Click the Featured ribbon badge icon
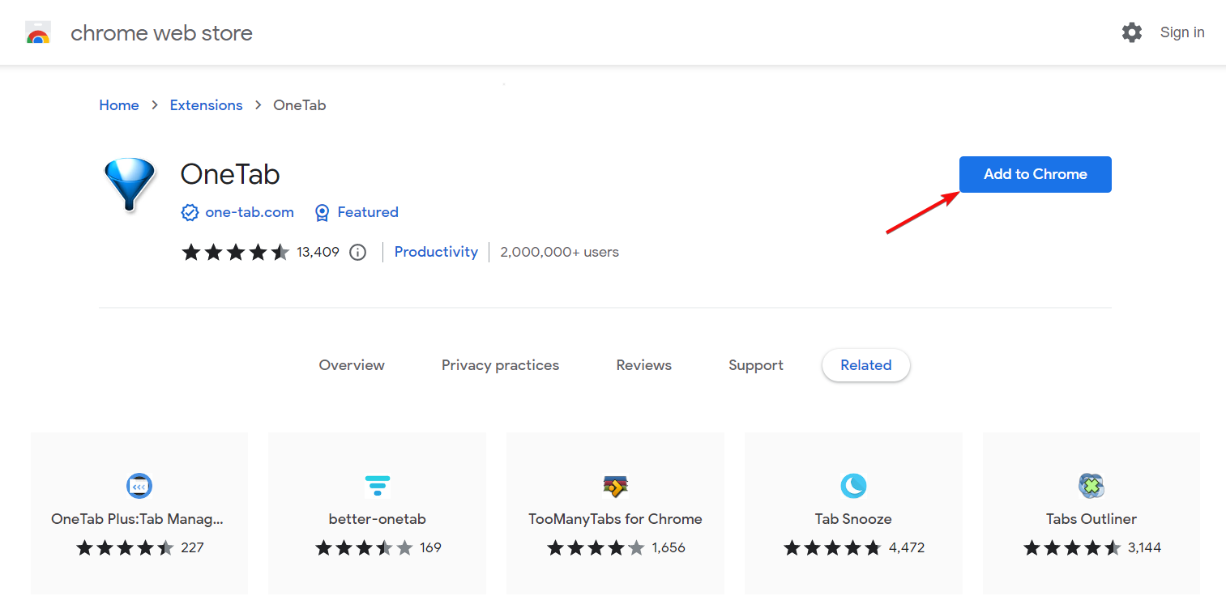Image resolution: width=1226 pixels, height=613 pixels. [x=322, y=212]
